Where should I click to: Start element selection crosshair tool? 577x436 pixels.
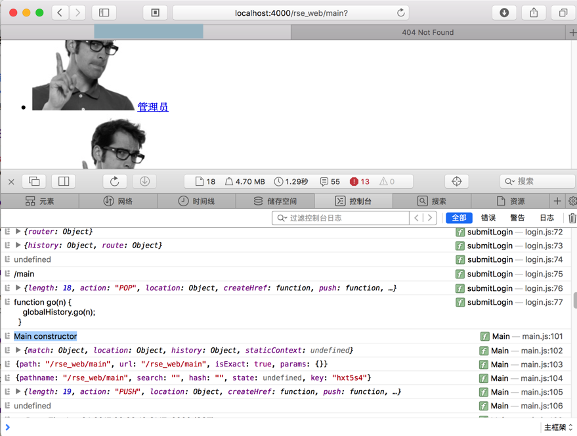[456, 181]
